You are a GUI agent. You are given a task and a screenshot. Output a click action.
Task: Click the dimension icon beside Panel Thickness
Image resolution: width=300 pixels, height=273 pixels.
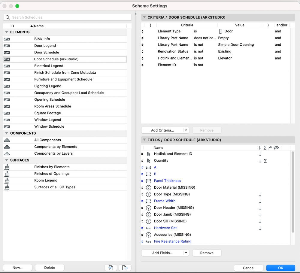point(148,181)
